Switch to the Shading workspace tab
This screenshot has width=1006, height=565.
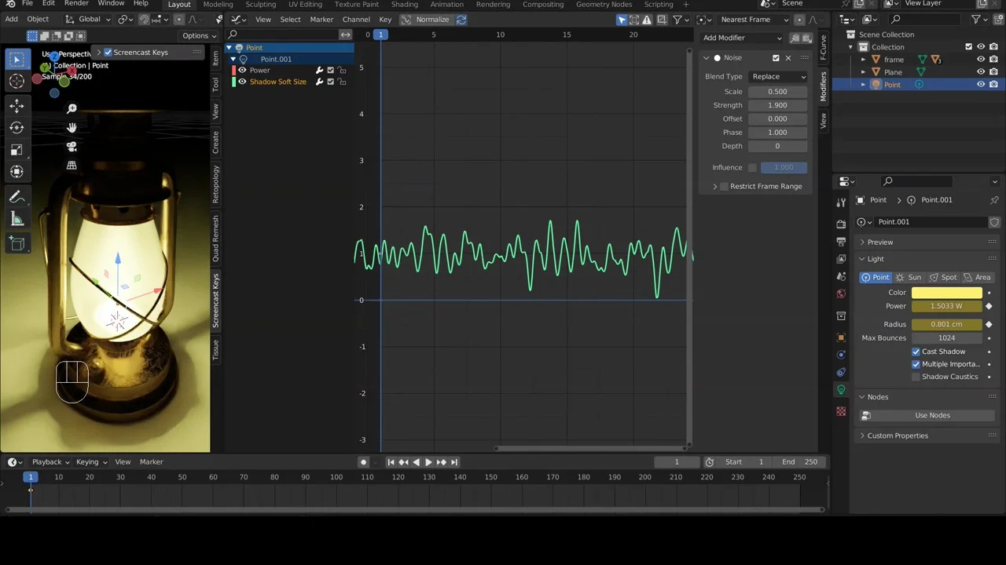click(404, 5)
